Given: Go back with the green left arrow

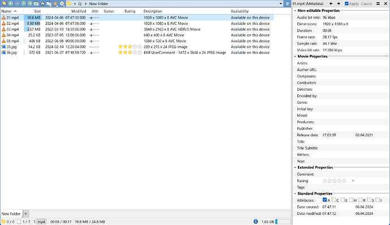Looking at the screenshot, I should point(11,4).
